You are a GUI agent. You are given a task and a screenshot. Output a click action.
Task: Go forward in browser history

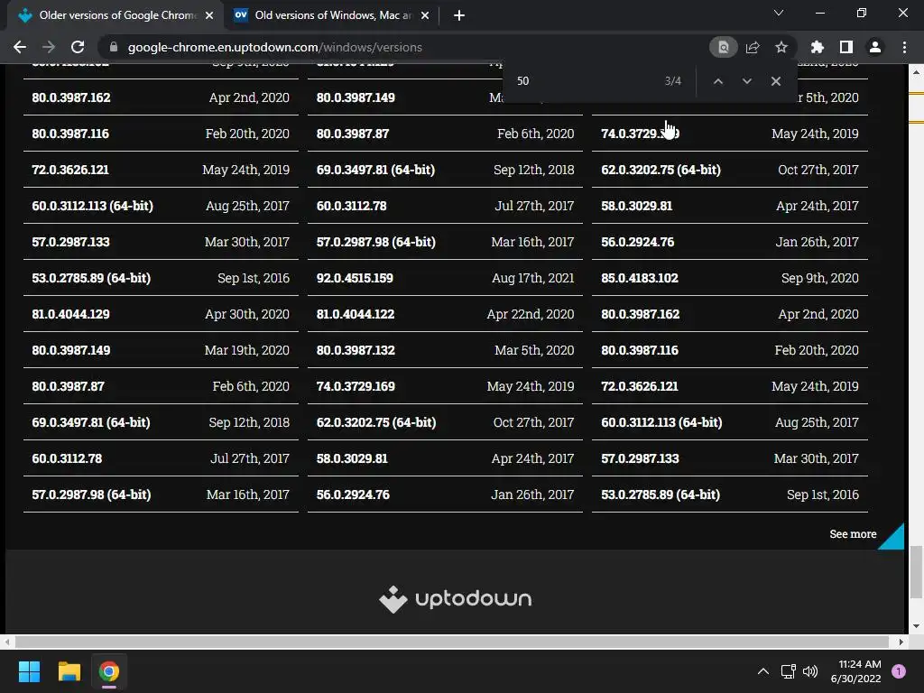coord(49,47)
